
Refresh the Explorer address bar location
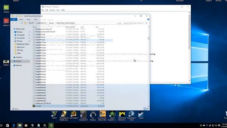coord(120,23)
